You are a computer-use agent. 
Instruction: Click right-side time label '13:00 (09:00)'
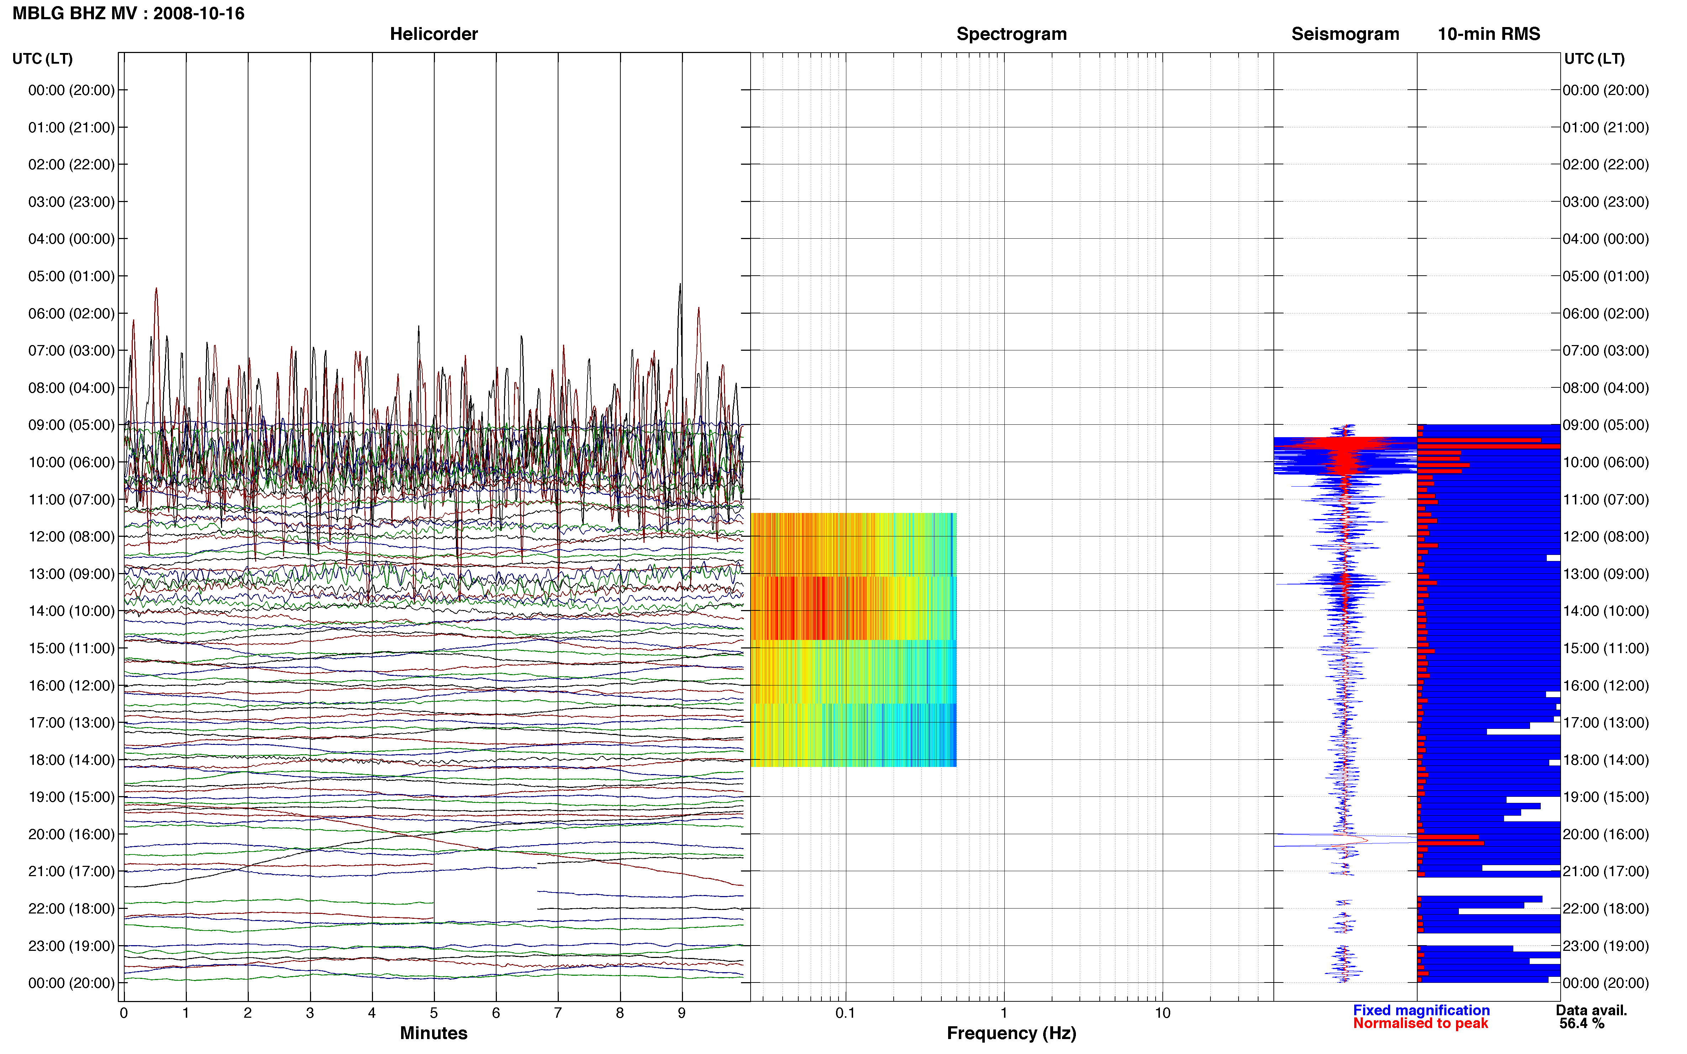[x=1605, y=574]
